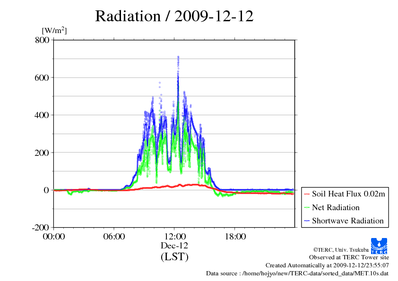This screenshot has width=398, height=281.
Task: Click the Created Automatically timestamp line
Action: (327, 265)
